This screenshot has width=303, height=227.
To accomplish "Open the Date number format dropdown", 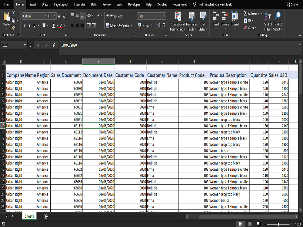I will (165, 16).
